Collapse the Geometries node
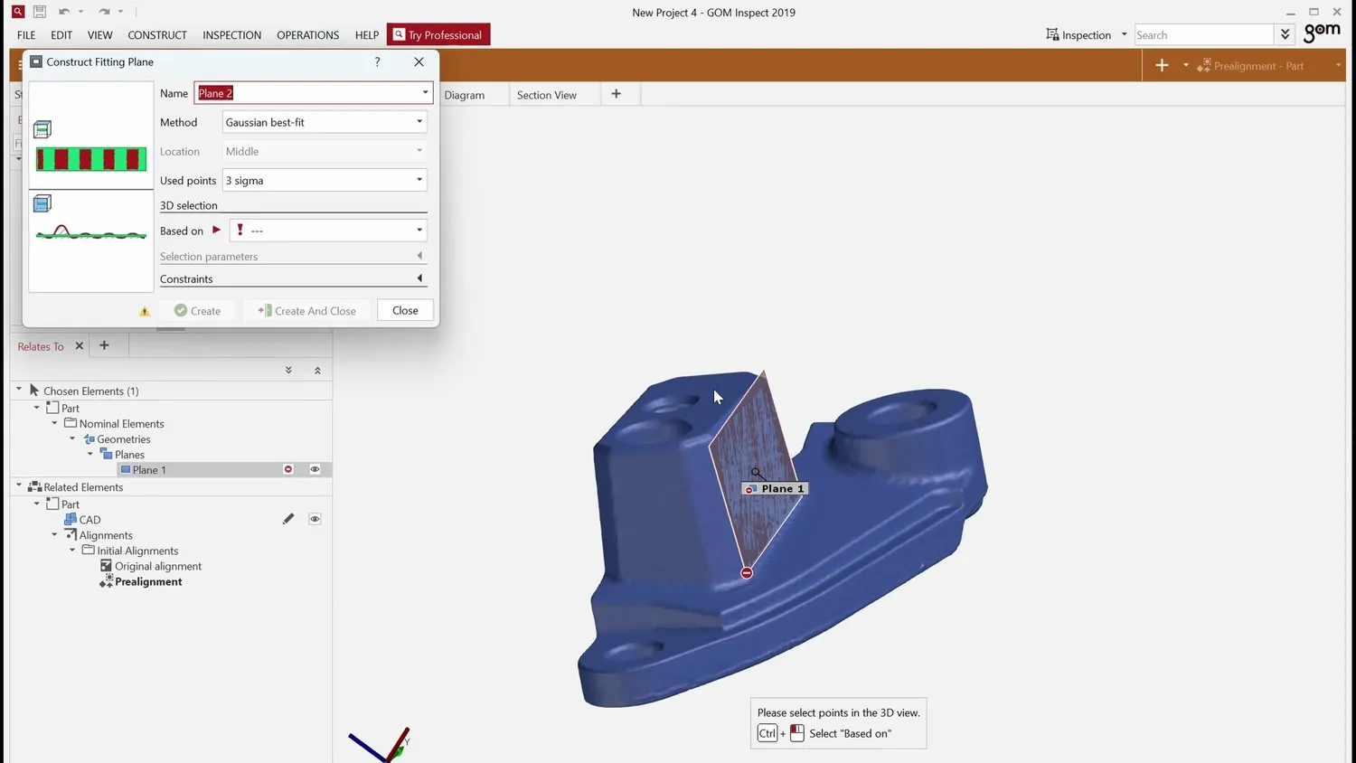 72,438
